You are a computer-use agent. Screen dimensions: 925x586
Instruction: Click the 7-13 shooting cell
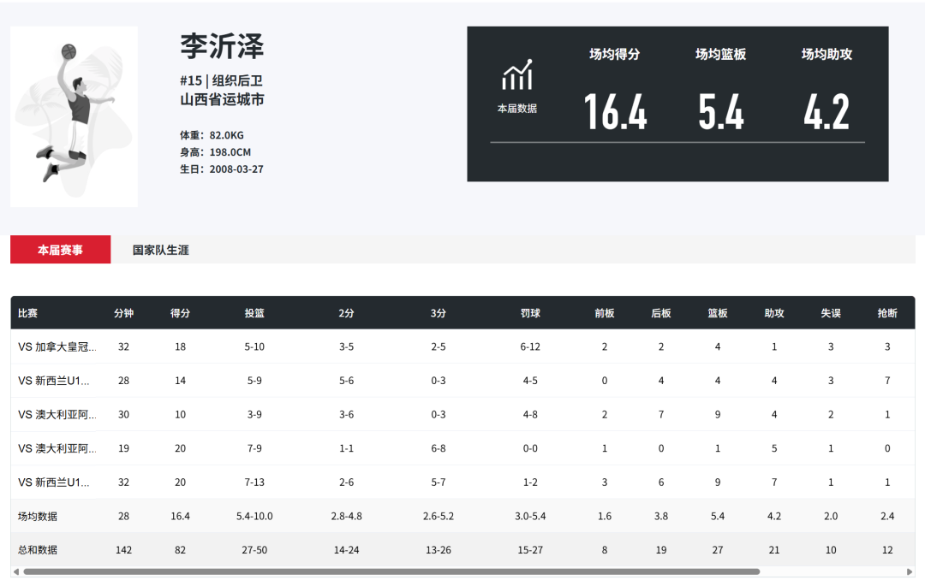(254, 482)
